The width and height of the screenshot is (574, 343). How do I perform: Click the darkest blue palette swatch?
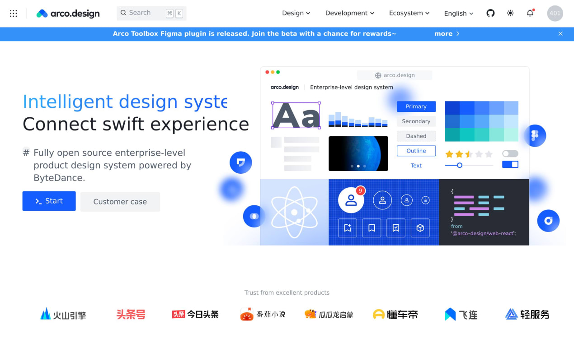(x=452, y=108)
